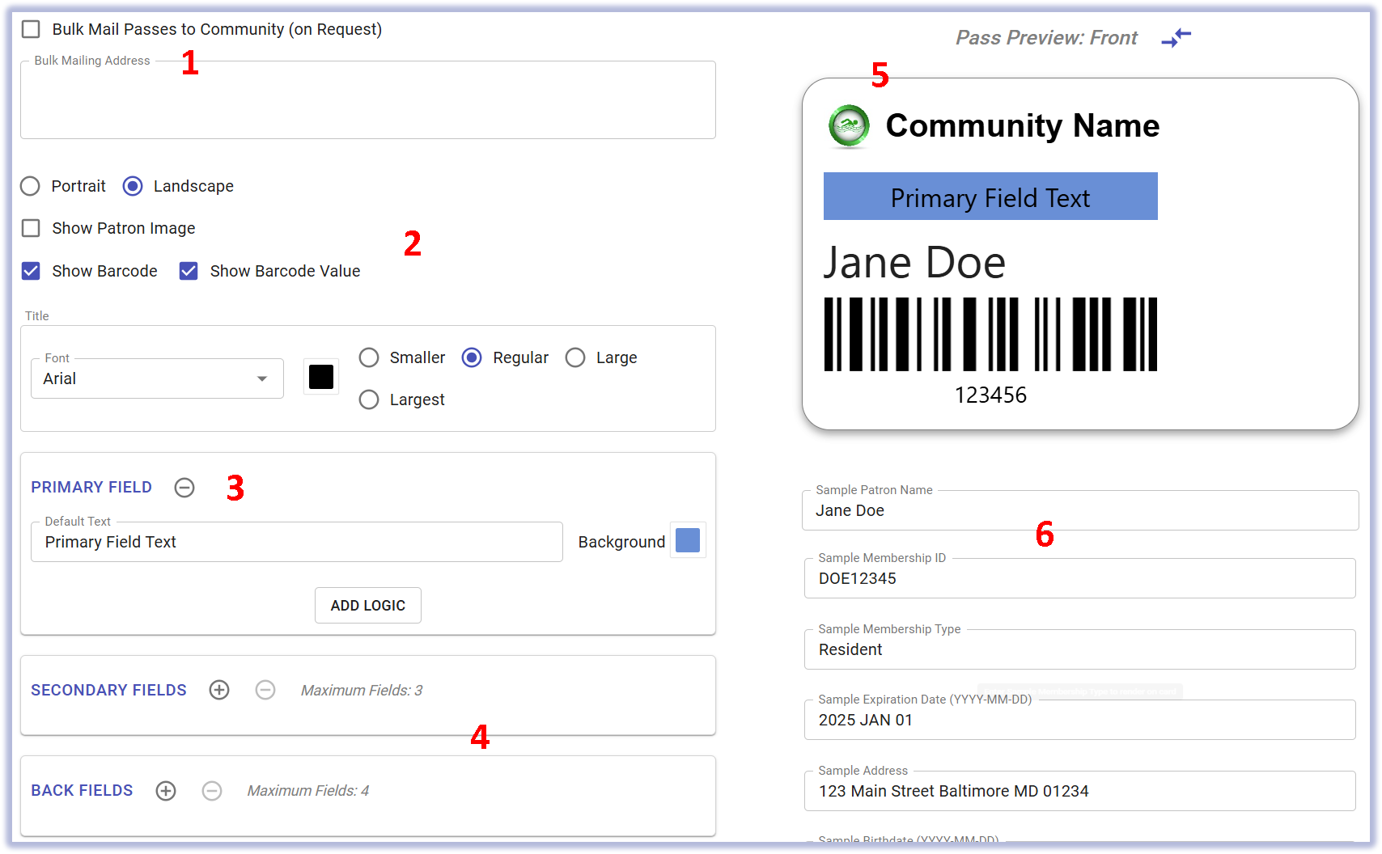Select the Landscape orientation radio button
Image resolution: width=1382 pixels, height=854 pixels.
point(133,186)
